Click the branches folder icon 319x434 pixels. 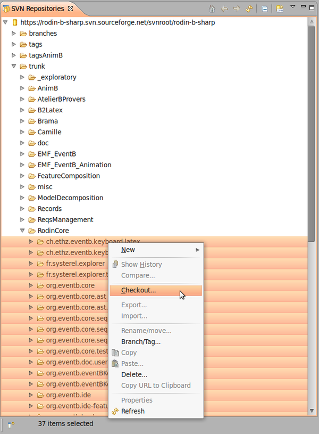[x=23, y=34]
